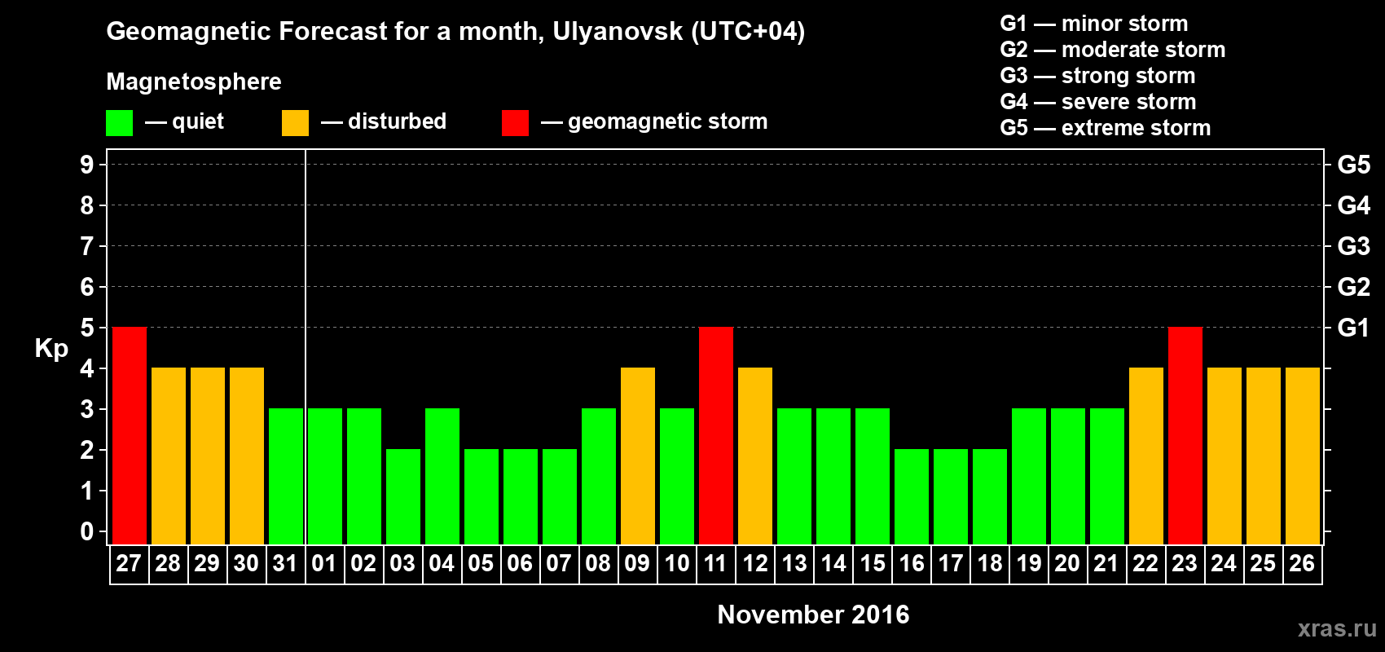The width and height of the screenshot is (1385, 652).
Task: Select the orange bar for day 29
Action: click(208, 456)
